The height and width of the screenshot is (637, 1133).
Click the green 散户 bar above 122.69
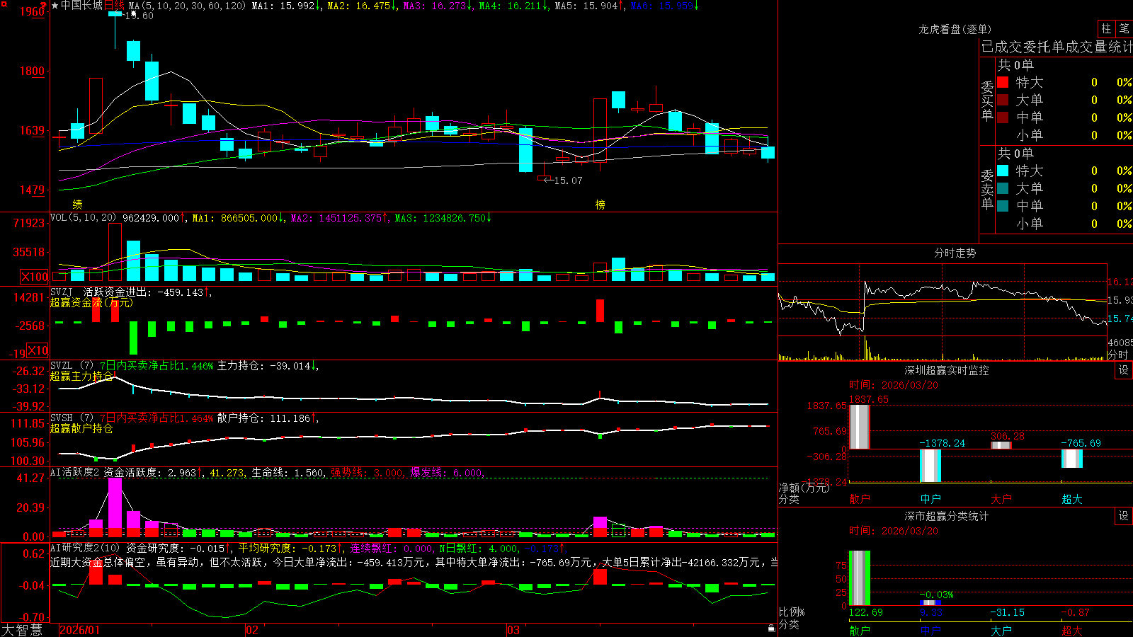pos(859,578)
